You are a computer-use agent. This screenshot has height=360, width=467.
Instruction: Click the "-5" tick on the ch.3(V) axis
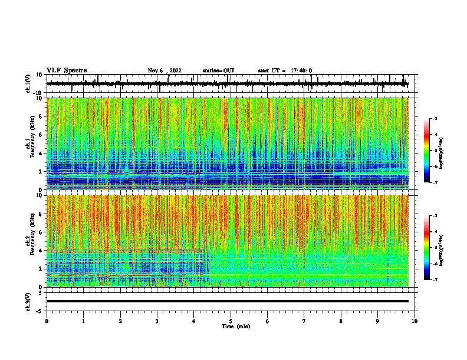coord(40,311)
